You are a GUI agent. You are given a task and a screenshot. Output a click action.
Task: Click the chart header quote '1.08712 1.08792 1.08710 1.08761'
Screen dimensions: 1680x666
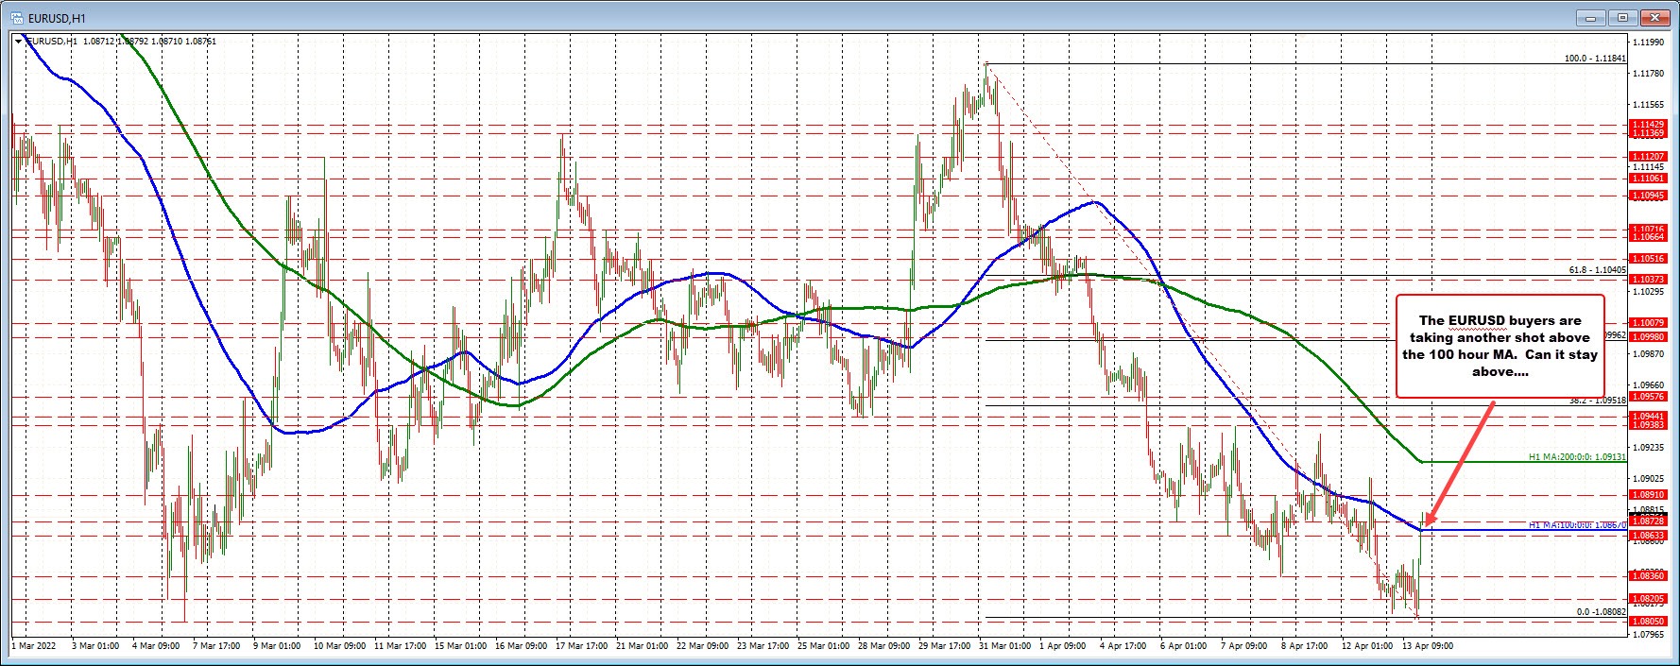(149, 42)
